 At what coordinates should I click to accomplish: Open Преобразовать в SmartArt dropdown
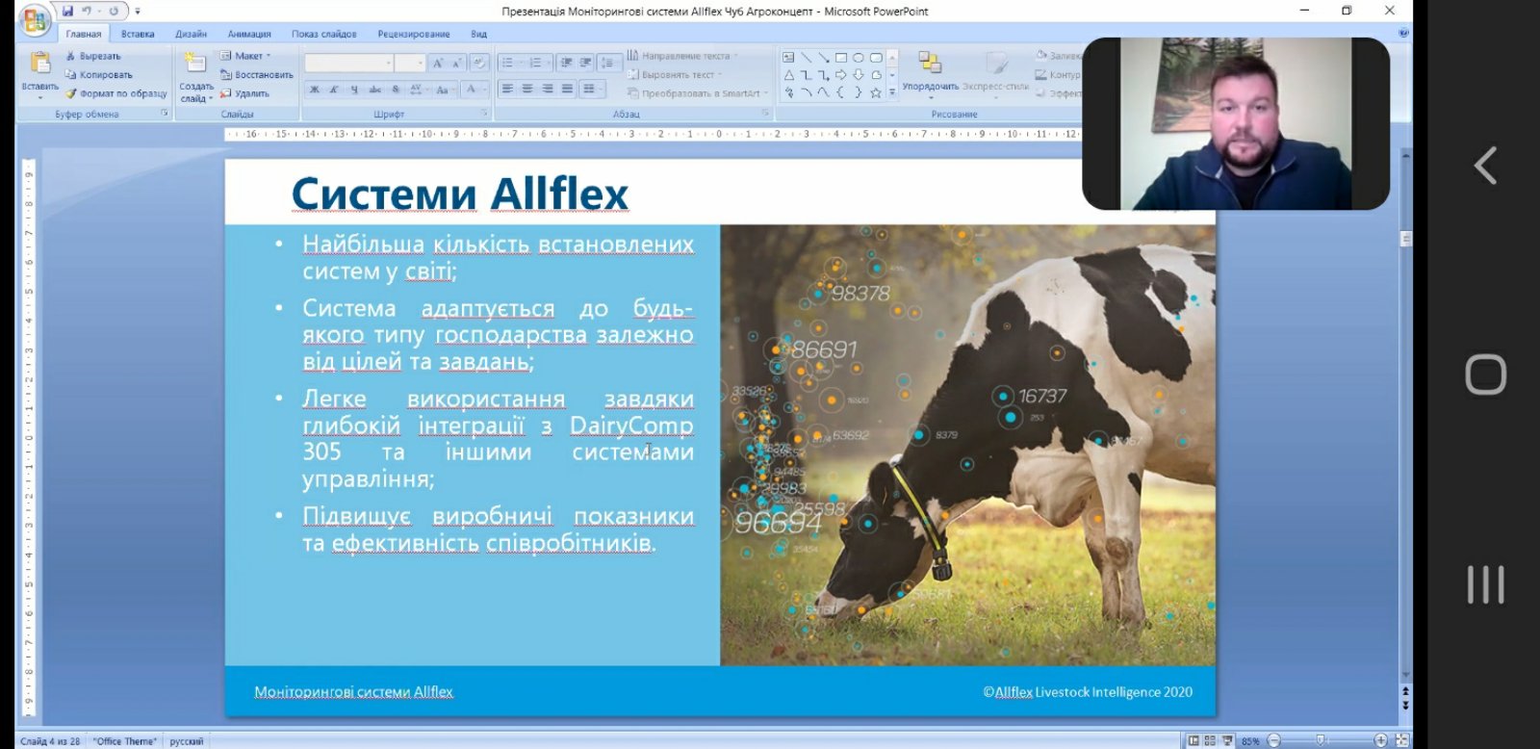point(700,93)
